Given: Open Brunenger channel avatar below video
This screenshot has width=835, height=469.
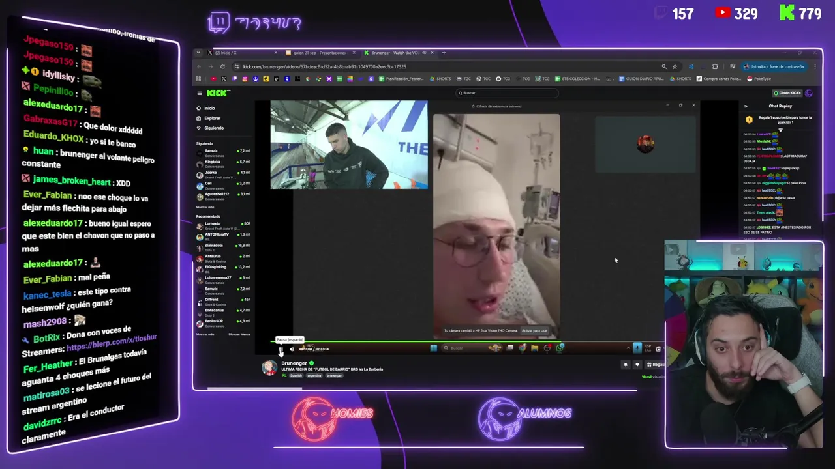Looking at the screenshot, I should click(269, 367).
